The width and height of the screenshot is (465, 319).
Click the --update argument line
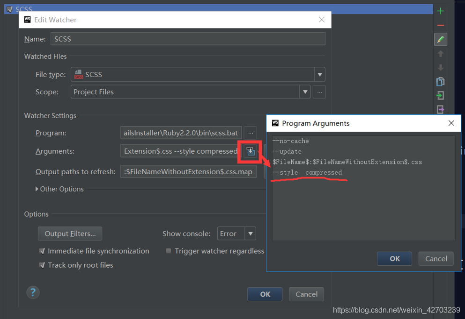point(287,151)
